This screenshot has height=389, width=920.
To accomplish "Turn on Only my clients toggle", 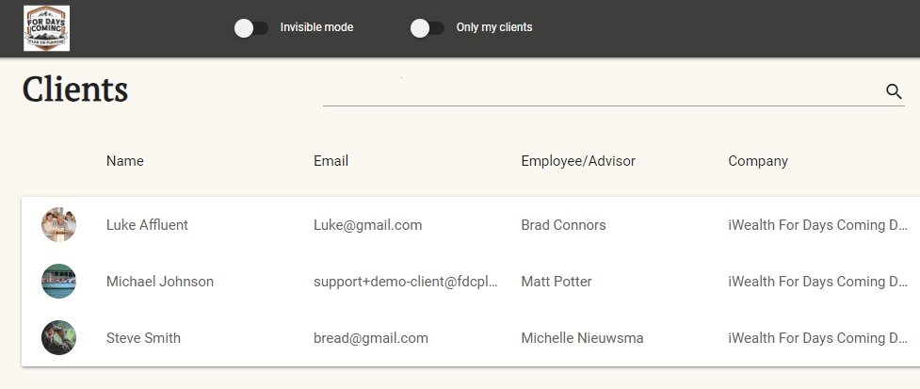I will click(428, 28).
